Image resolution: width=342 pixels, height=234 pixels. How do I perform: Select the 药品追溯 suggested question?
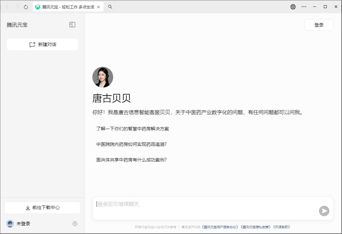[x=131, y=144]
